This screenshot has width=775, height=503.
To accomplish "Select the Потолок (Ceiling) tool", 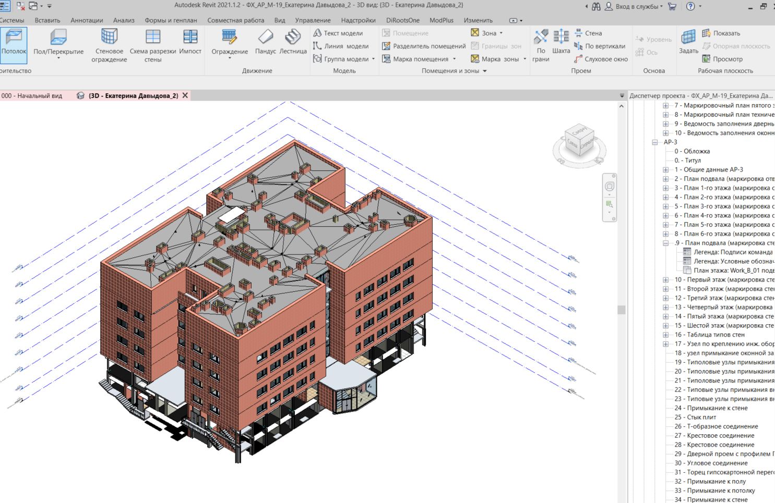I will pos(14,42).
